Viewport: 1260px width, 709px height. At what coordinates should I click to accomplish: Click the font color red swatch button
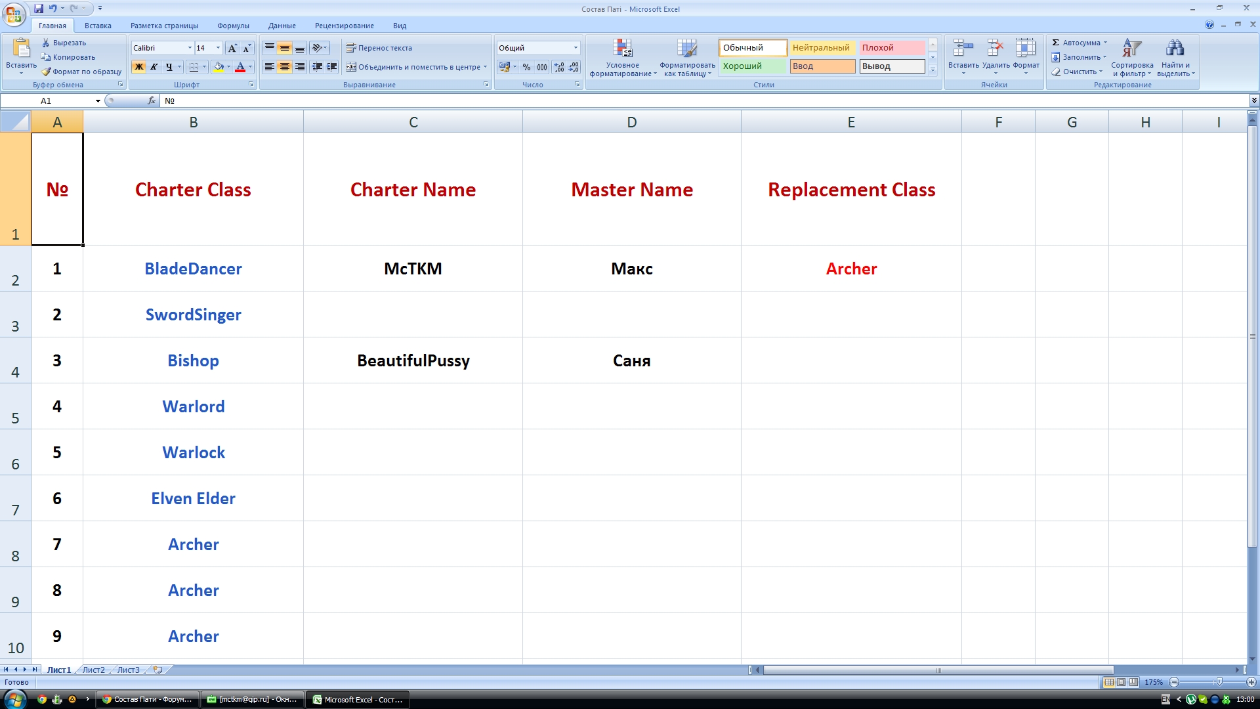[x=240, y=67]
